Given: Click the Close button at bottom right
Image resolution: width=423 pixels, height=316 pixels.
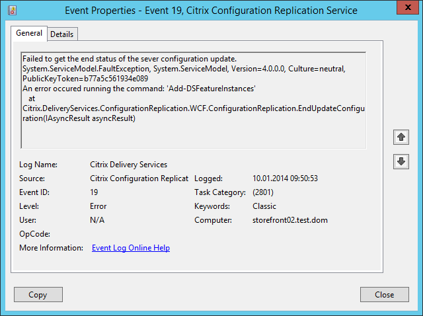Looking at the screenshot, I should pos(384,295).
